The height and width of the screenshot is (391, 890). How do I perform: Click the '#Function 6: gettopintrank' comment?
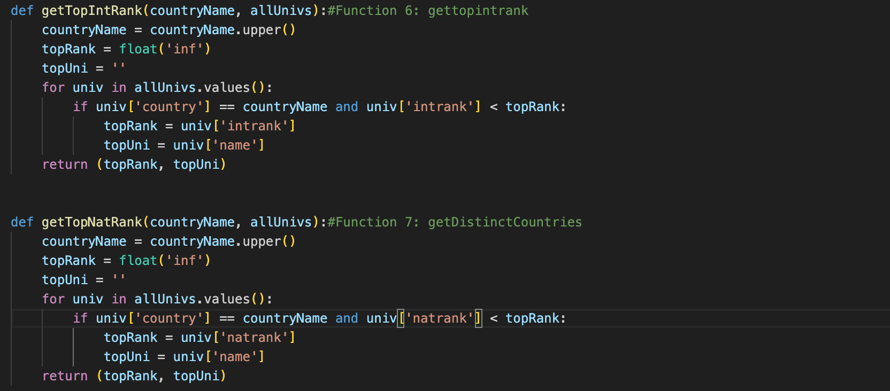428,11
